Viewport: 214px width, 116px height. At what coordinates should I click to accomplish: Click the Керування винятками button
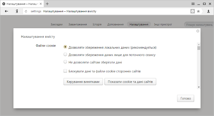(83, 82)
